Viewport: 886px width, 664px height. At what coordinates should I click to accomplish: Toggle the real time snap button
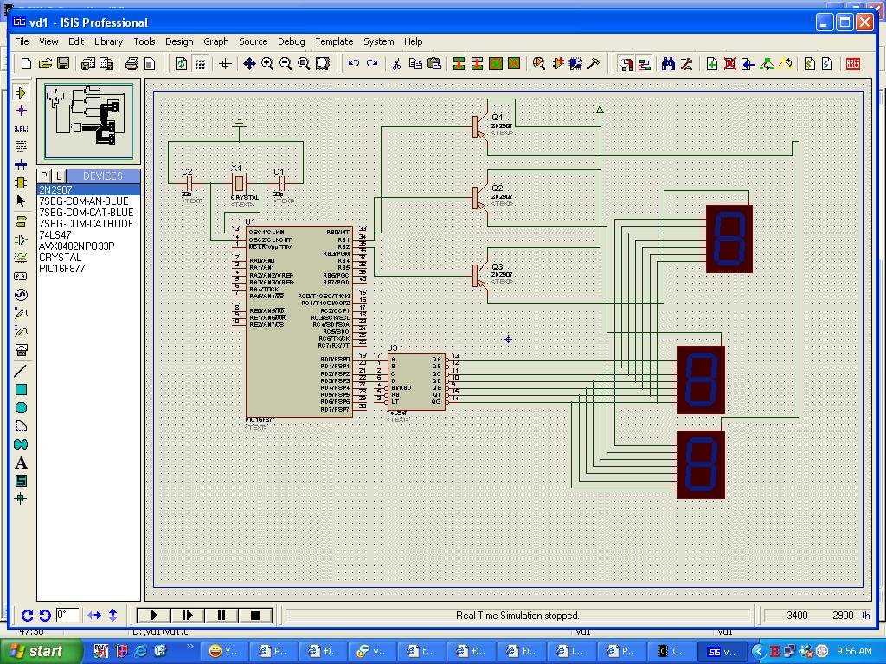point(626,64)
